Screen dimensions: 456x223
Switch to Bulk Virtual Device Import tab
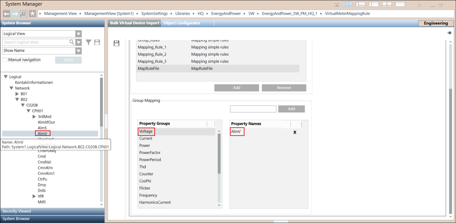(x=135, y=23)
